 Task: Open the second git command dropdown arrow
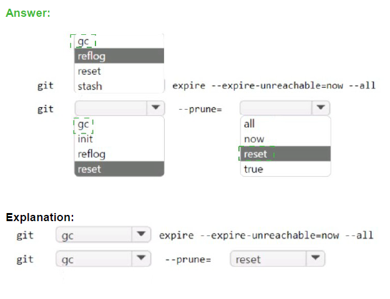(155, 108)
